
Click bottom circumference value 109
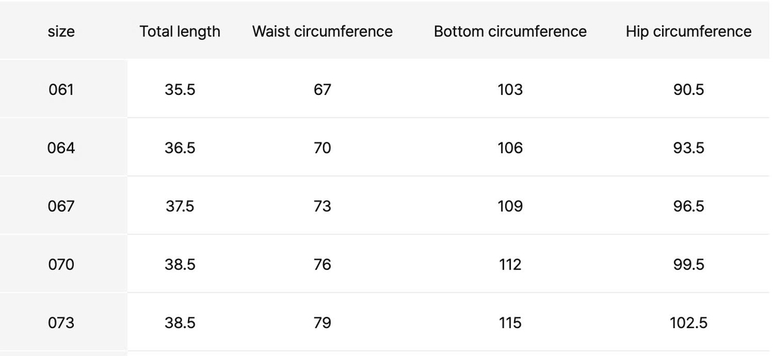point(510,206)
